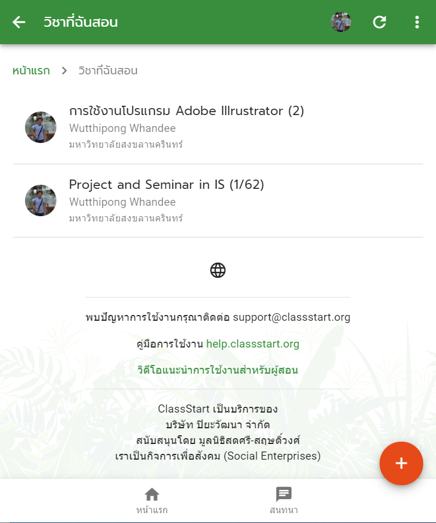The image size is (436, 523).
Task: Open the three-dot overflow menu
Action: click(x=417, y=22)
